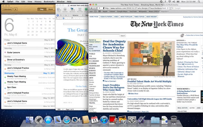This screenshot has width=203, height=127.
Task: Click the NYT search text box
Action: [x=104, y=36]
